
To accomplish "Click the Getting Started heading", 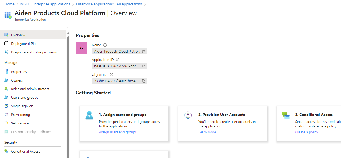I will [x=93, y=93].
